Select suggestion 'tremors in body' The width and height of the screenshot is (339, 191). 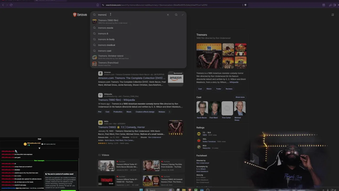[138, 39]
